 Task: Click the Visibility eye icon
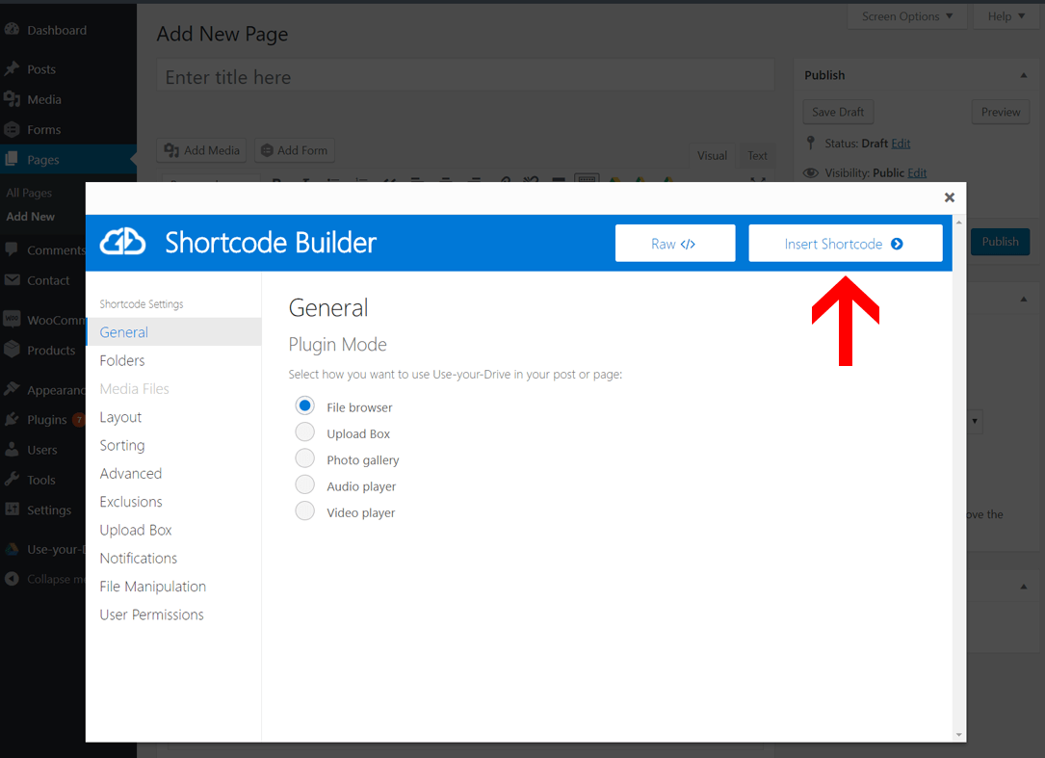tap(810, 172)
